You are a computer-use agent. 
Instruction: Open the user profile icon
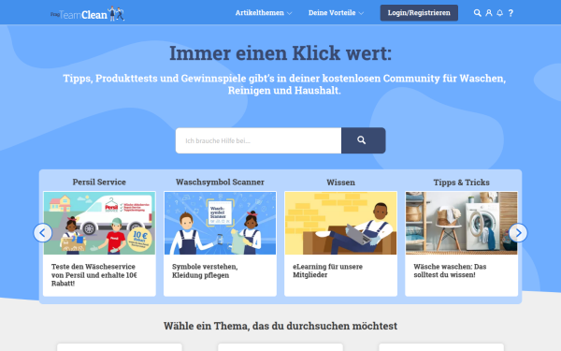(x=489, y=13)
